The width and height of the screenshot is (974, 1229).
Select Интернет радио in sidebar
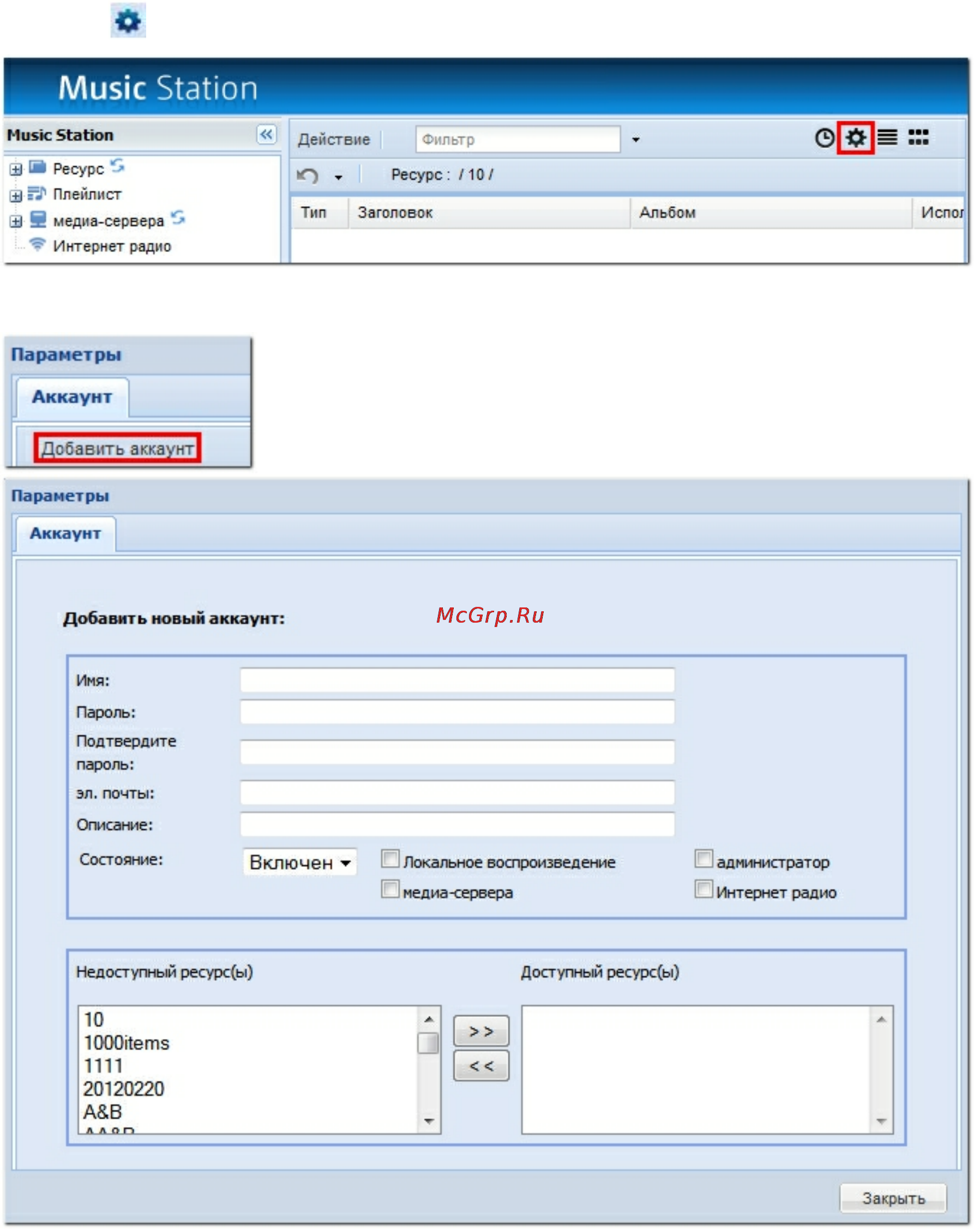pyautogui.click(x=112, y=246)
